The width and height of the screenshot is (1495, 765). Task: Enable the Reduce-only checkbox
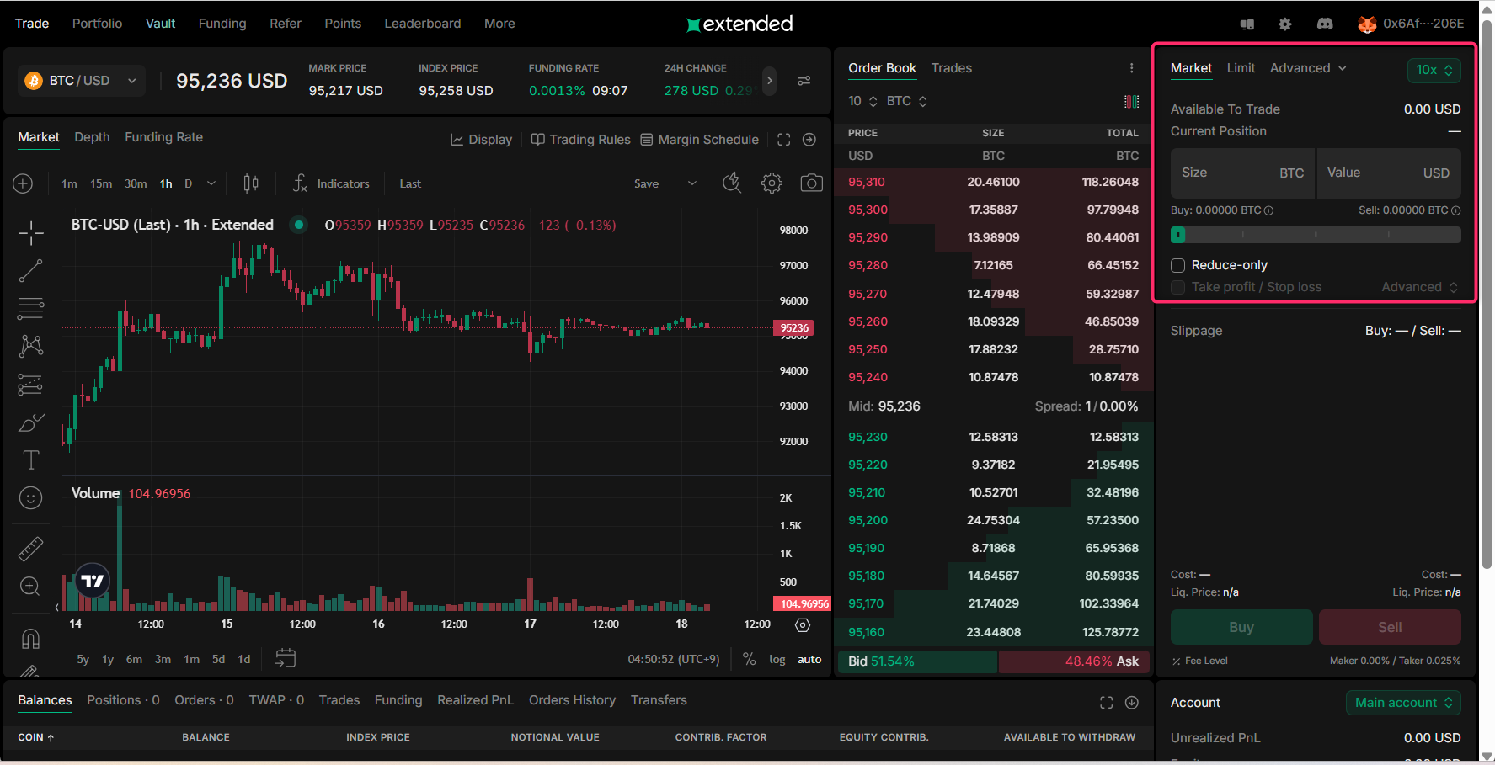1178,265
